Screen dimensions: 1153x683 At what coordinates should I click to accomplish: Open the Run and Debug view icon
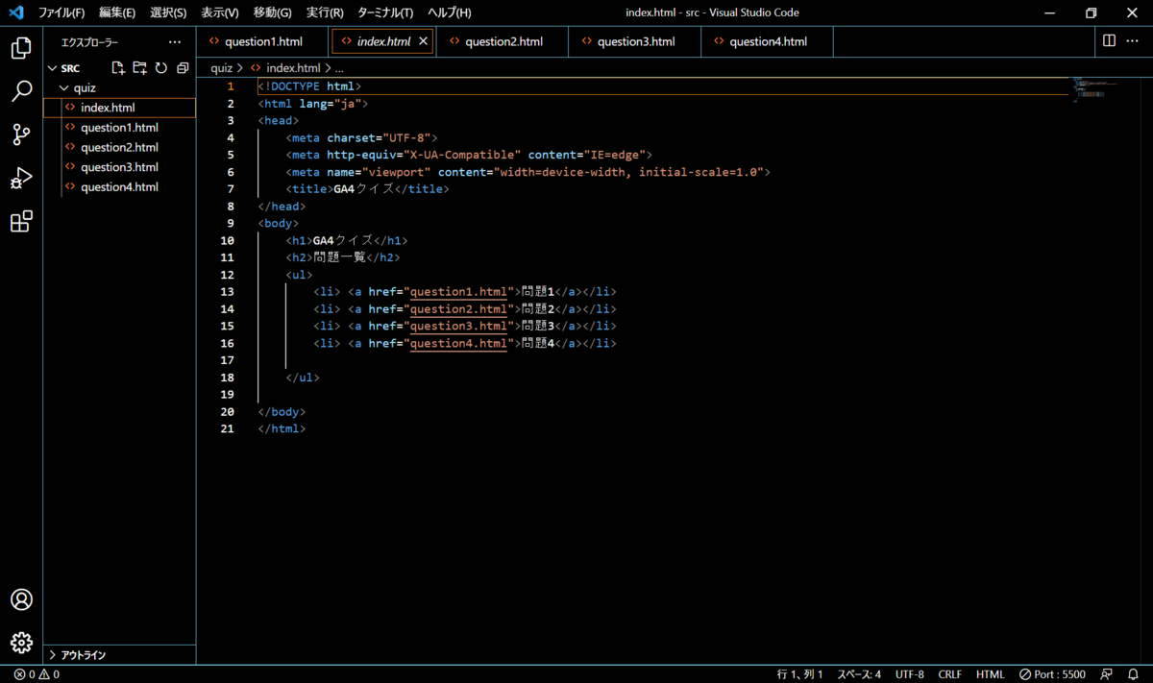click(x=21, y=179)
